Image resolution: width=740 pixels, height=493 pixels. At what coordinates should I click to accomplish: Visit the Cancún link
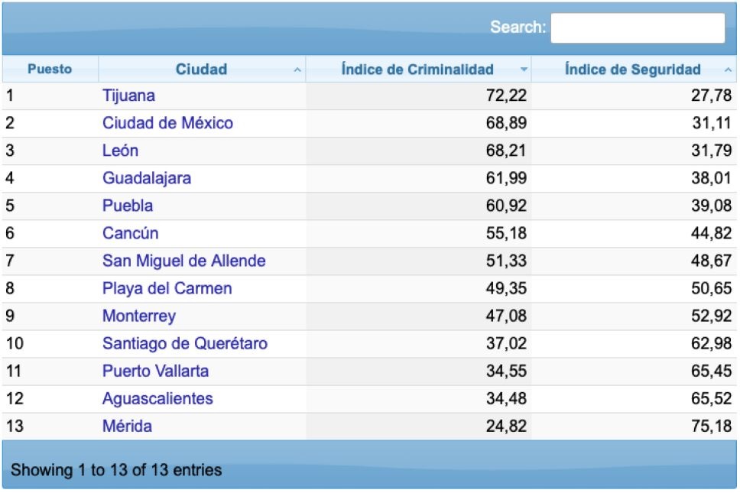(130, 233)
